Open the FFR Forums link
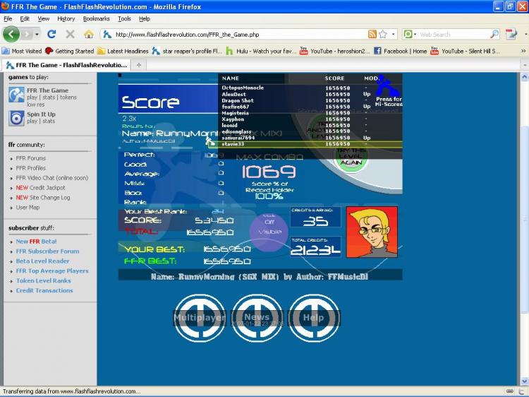 click(31, 158)
